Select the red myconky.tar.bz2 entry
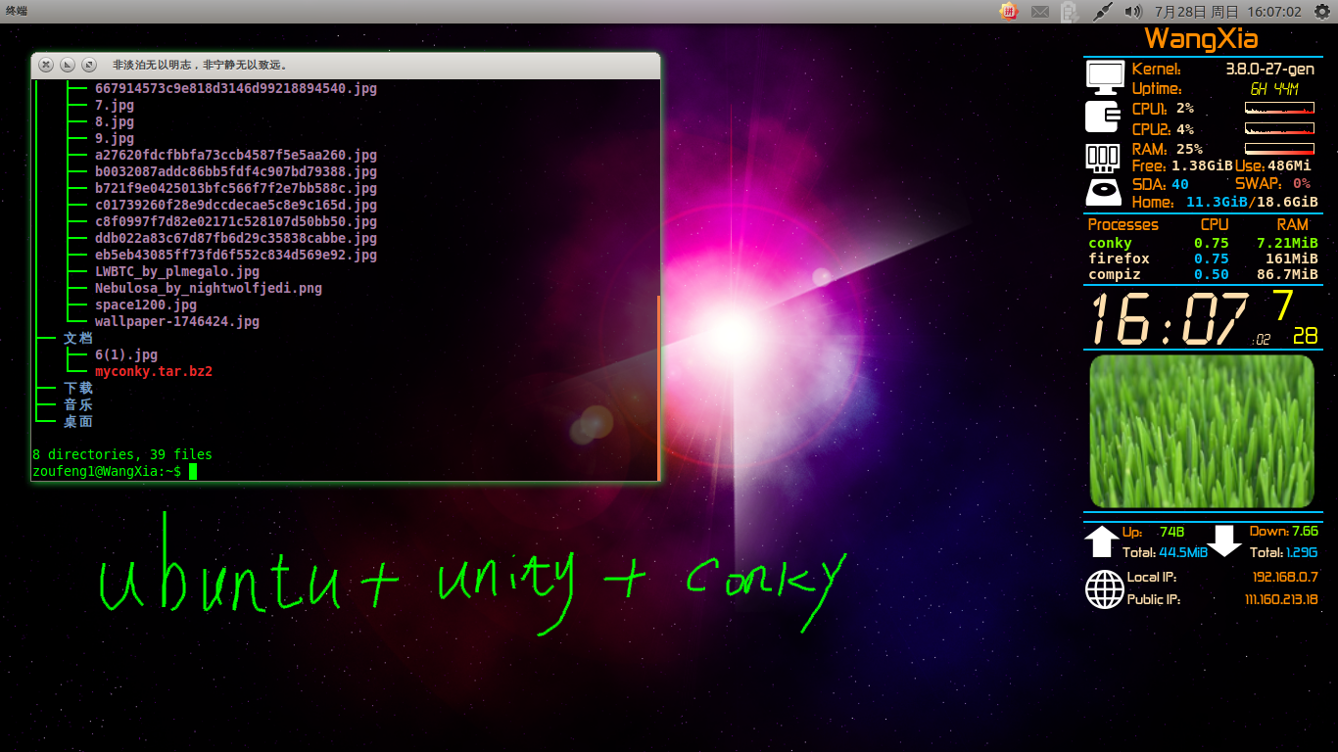 tap(154, 371)
